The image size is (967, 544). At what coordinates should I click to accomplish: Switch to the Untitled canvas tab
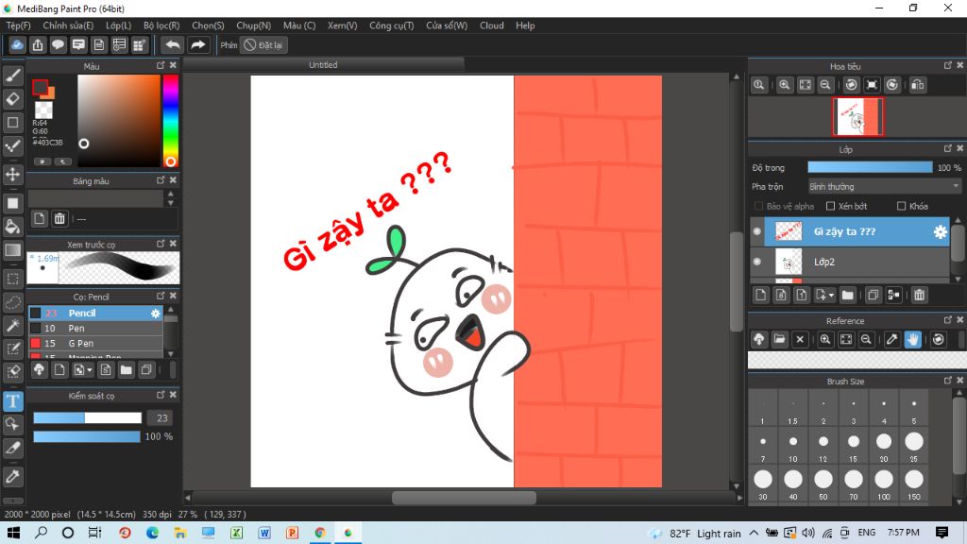pos(323,65)
